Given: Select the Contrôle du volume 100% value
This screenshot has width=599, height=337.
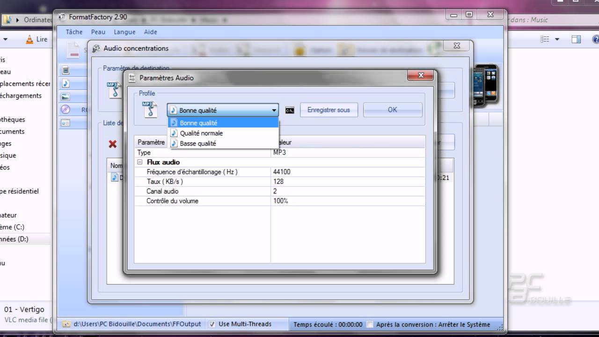Looking at the screenshot, I should (x=348, y=201).
